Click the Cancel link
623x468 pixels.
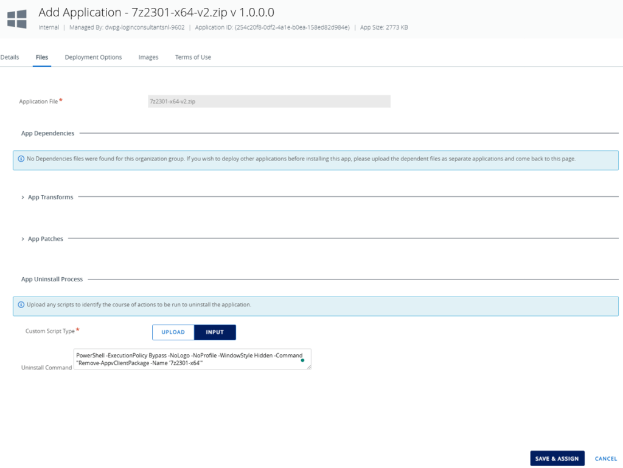(x=605, y=458)
